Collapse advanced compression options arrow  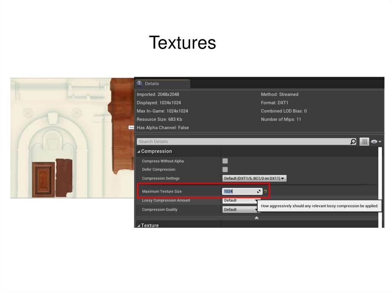[256, 218]
